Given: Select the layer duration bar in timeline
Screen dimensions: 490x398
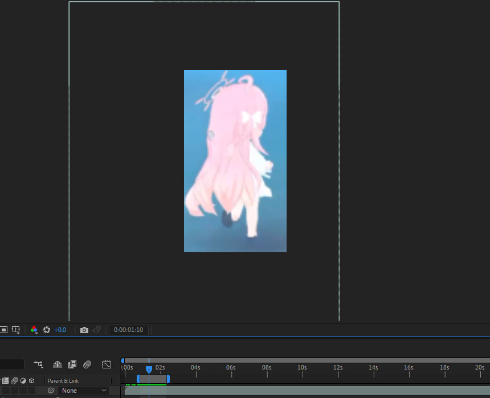Looking at the screenshot, I should click(x=307, y=391).
